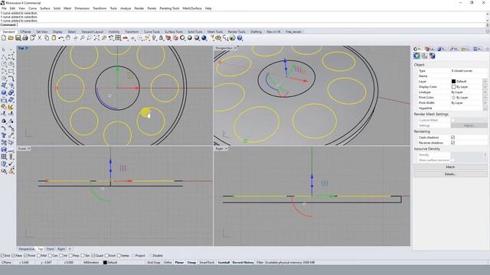The image size is (490, 275).
Task: Click the Match button
Action: tap(450, 167)
